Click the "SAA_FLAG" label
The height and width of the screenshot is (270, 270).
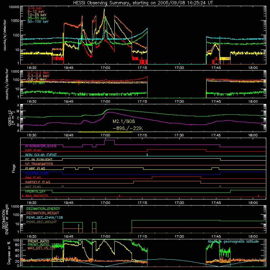coord(33,178)
